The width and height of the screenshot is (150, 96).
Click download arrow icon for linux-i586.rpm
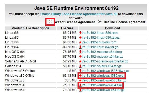pos(80,33)
